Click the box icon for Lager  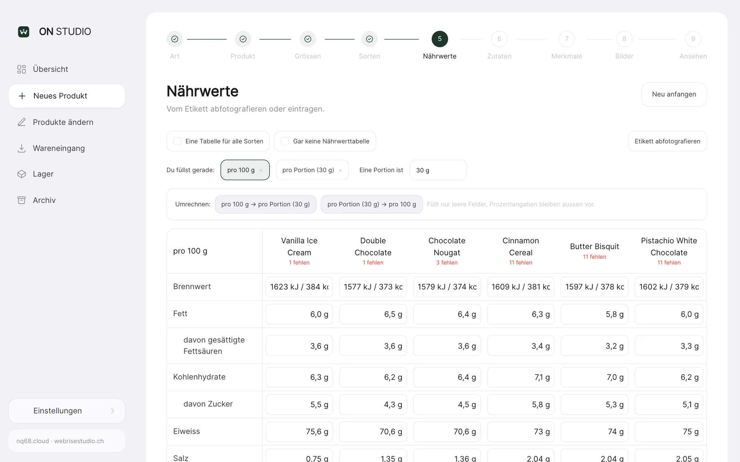21,174
